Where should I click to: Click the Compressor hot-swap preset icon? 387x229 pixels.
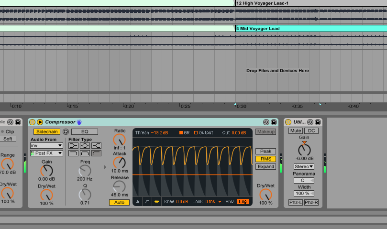pos(266,122)
